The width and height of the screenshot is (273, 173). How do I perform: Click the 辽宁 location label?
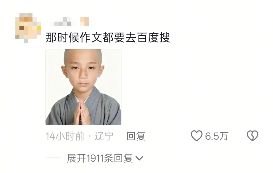tap(104, 136)
